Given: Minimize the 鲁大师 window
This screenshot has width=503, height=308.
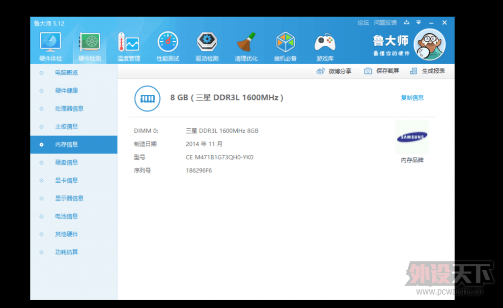Looking at the screenshot, I should pos(431,23).
